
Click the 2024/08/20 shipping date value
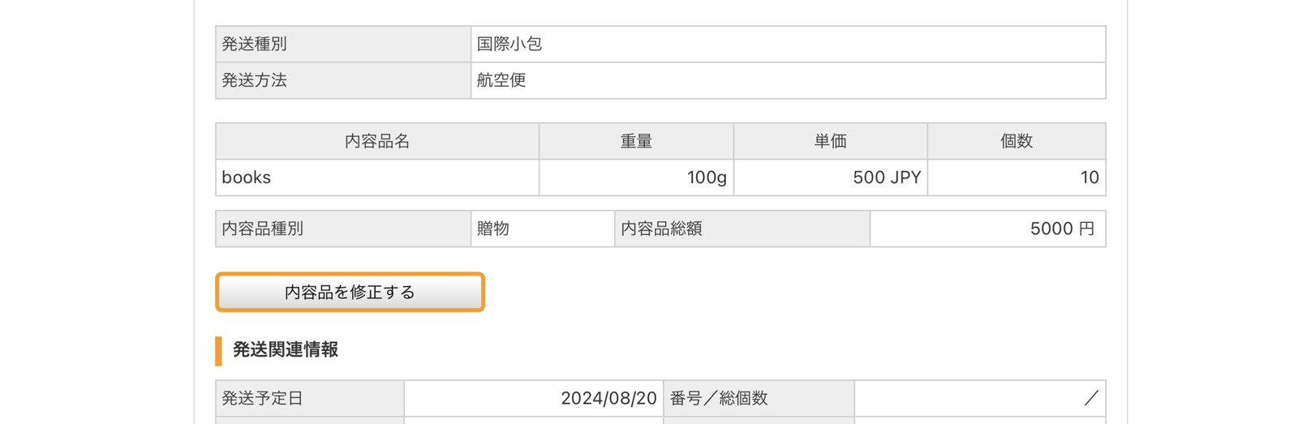[608, 398]
